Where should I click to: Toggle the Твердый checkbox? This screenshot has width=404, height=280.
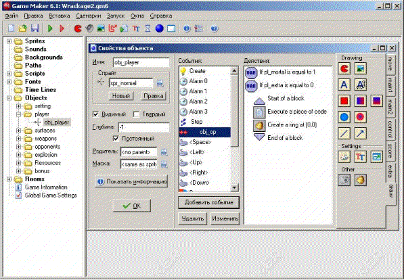(x=136, y=114)
